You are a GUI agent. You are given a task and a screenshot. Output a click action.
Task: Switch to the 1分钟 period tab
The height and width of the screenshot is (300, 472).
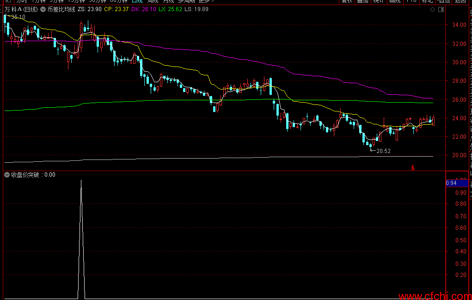(38, 1)
